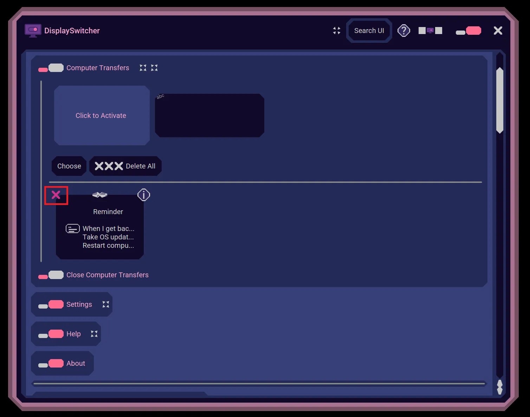Click the resize stepper below the vertical scrollbar

click(500, 387)
